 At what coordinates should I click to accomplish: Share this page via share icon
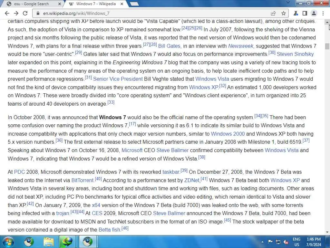click(x=273, y=13)
